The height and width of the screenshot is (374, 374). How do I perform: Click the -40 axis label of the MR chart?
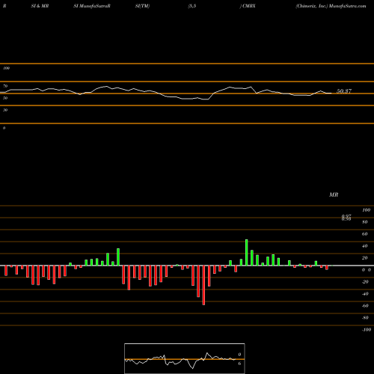[365, 294]
